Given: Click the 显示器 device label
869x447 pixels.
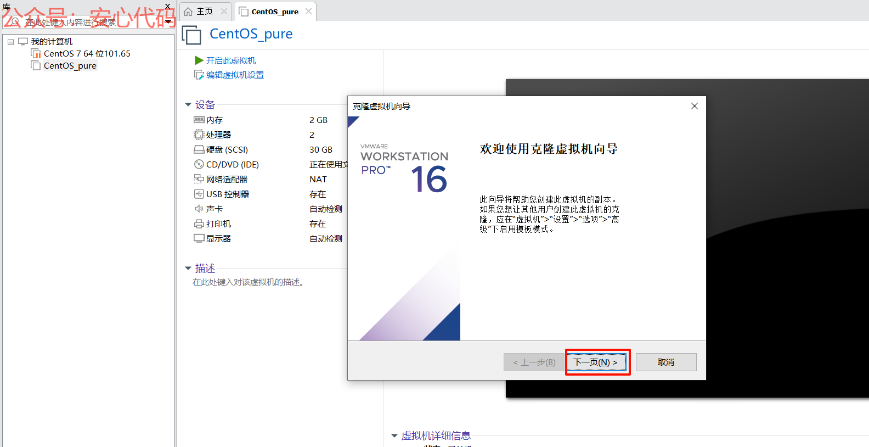Looking at the screenshot, I should tap(219, 238).
